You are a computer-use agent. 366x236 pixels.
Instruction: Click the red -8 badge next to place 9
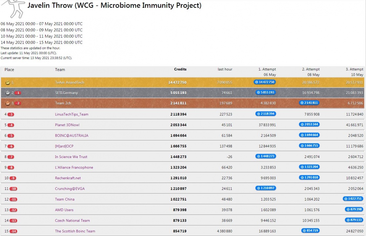pos(11,167)
